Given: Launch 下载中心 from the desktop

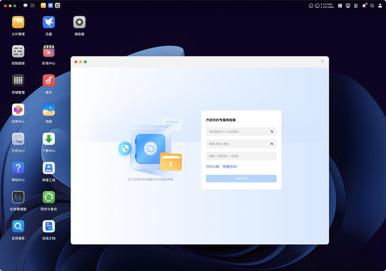Looking at the screenshot, I should 48,139.
